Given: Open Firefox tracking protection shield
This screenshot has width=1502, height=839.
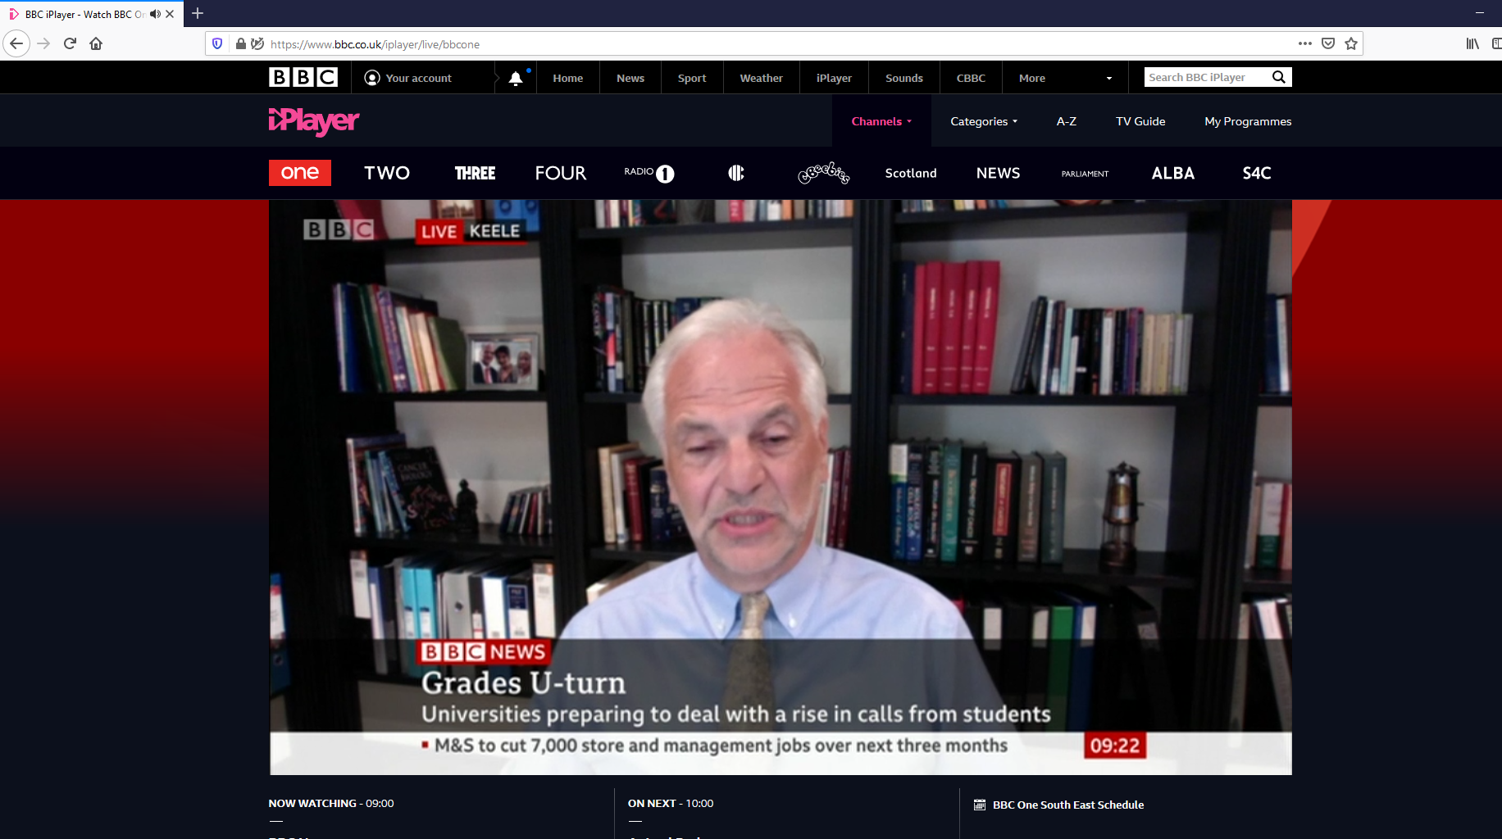Looking at the screenshot, I should coord(217,43).
